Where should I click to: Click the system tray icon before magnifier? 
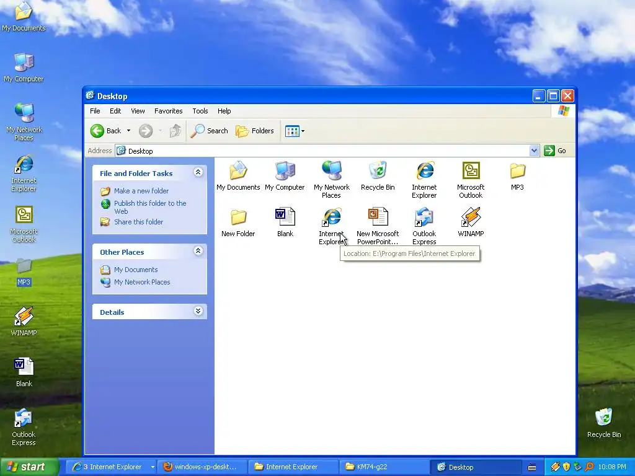[577, 467]
